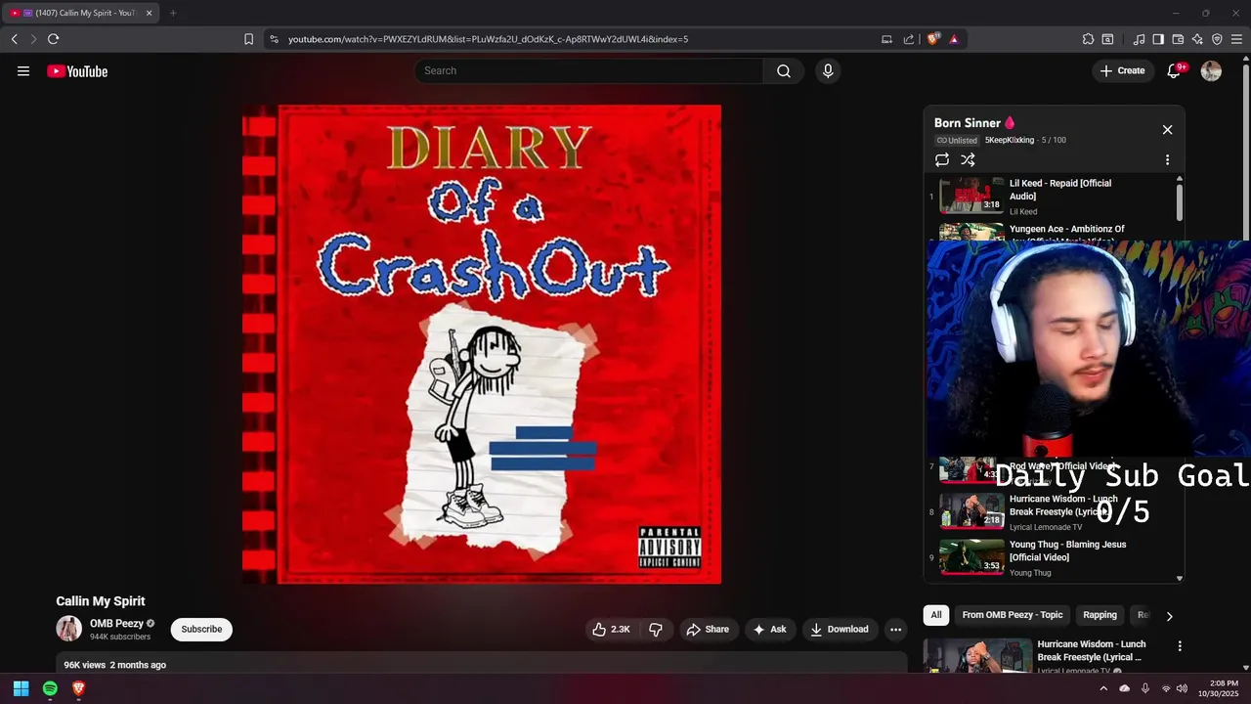Open a new tab with plus

click(173, 13)
